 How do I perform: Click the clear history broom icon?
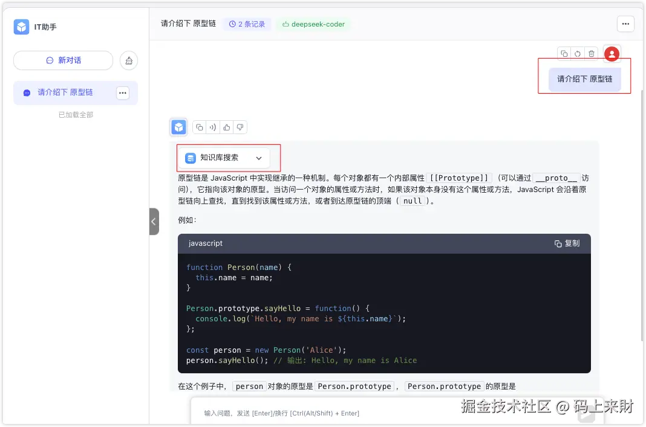pyautogui.click(x=129, y=61)
